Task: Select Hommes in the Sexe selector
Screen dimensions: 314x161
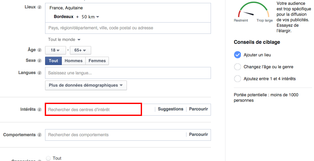Action: tap(74, 61)
